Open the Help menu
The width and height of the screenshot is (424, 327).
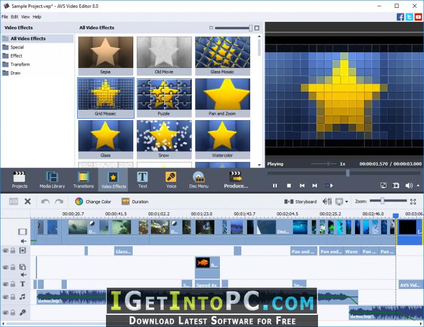[x=37, y=17]
